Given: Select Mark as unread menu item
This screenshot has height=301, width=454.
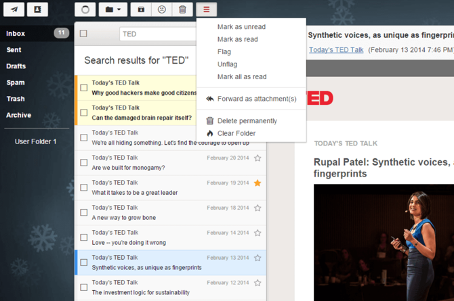Looking at the screenshot, I should pyautogui.click(x=241, y=27).
